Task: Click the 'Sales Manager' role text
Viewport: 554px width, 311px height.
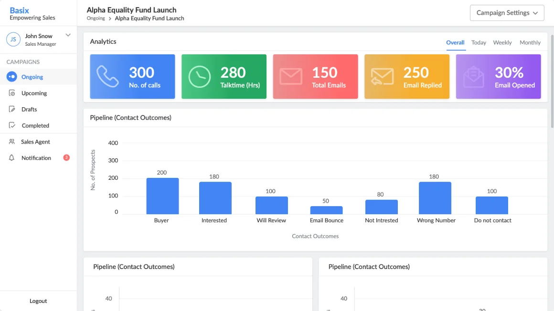Action: [41, 44]
